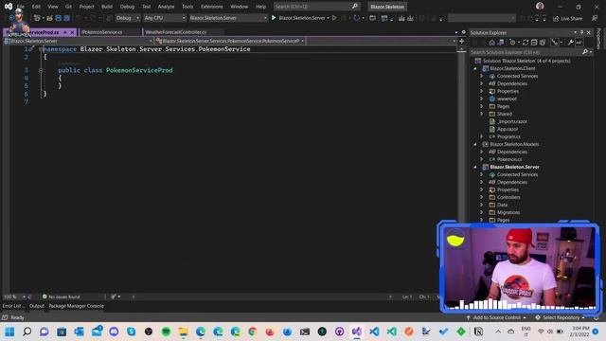Image resolution: width=606 pixels, height=341 pixels.
Task: Click the Save All icon in toolbar
Action: coord(66,18)
